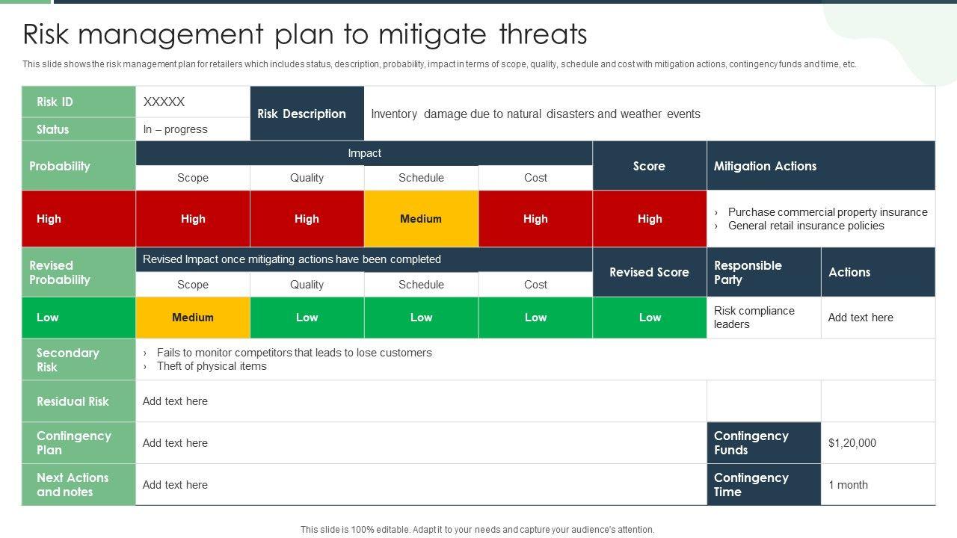Click the 'Scope' subheader beneath the Revised Impact heading
The image size is (957, 538).
tap(193, 285)
